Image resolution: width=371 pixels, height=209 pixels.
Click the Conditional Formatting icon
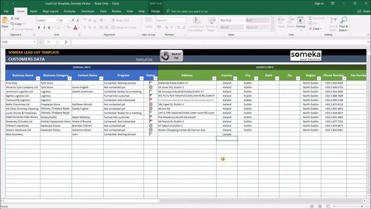(196, 21)
